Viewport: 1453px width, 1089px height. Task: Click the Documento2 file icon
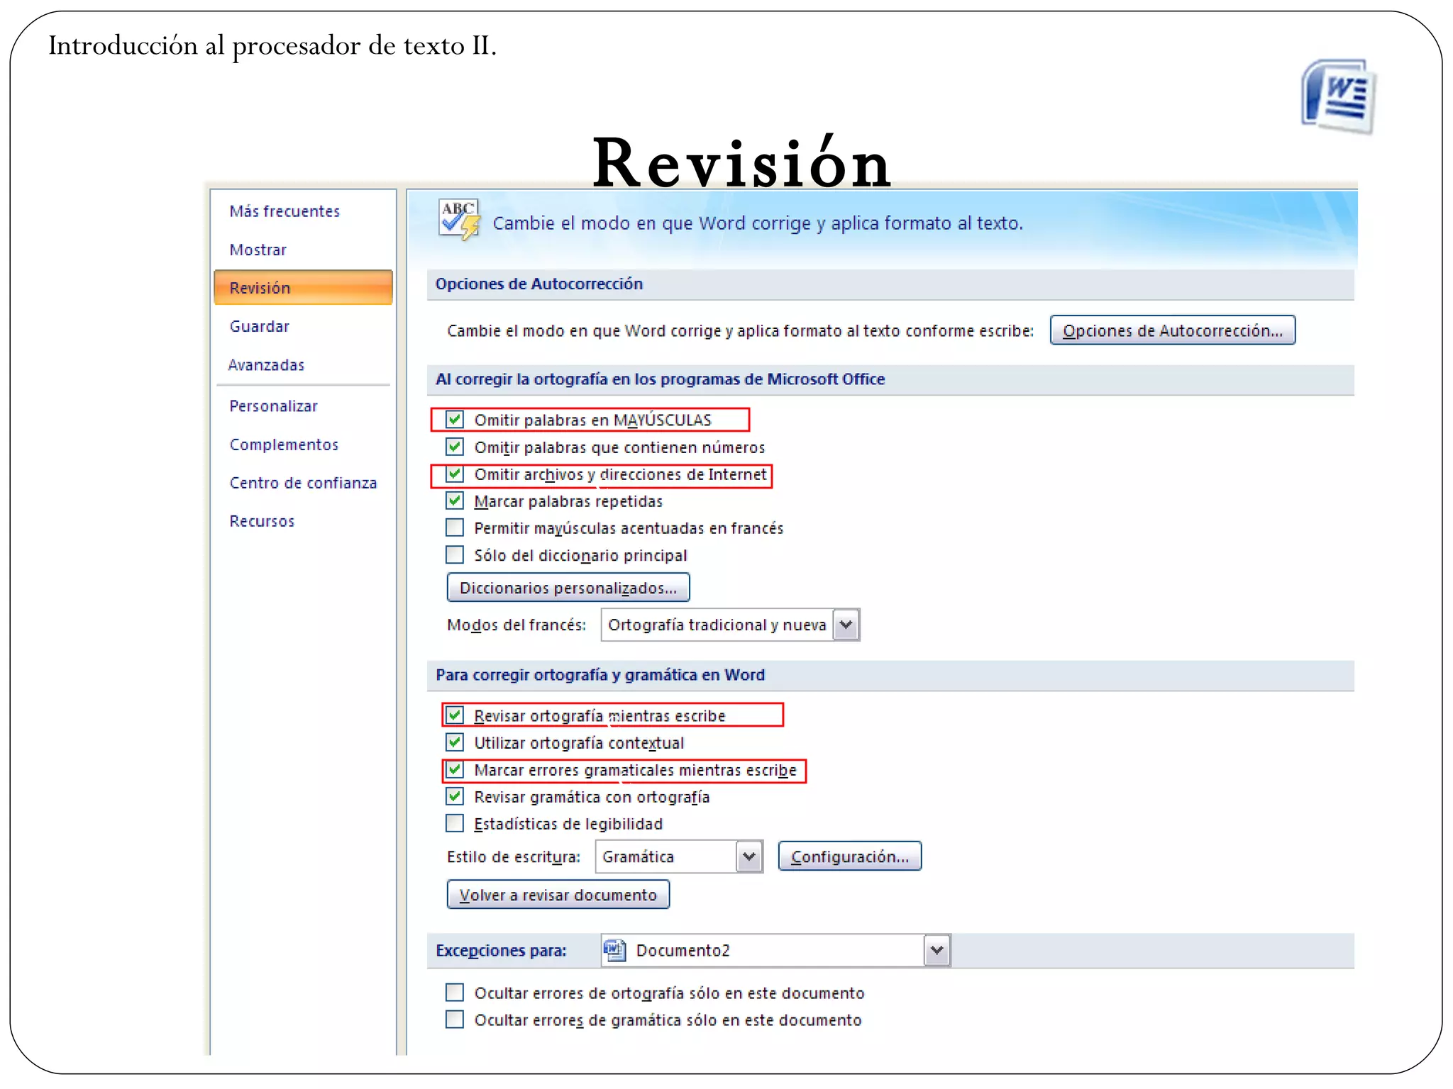click(x=614, y=950)
